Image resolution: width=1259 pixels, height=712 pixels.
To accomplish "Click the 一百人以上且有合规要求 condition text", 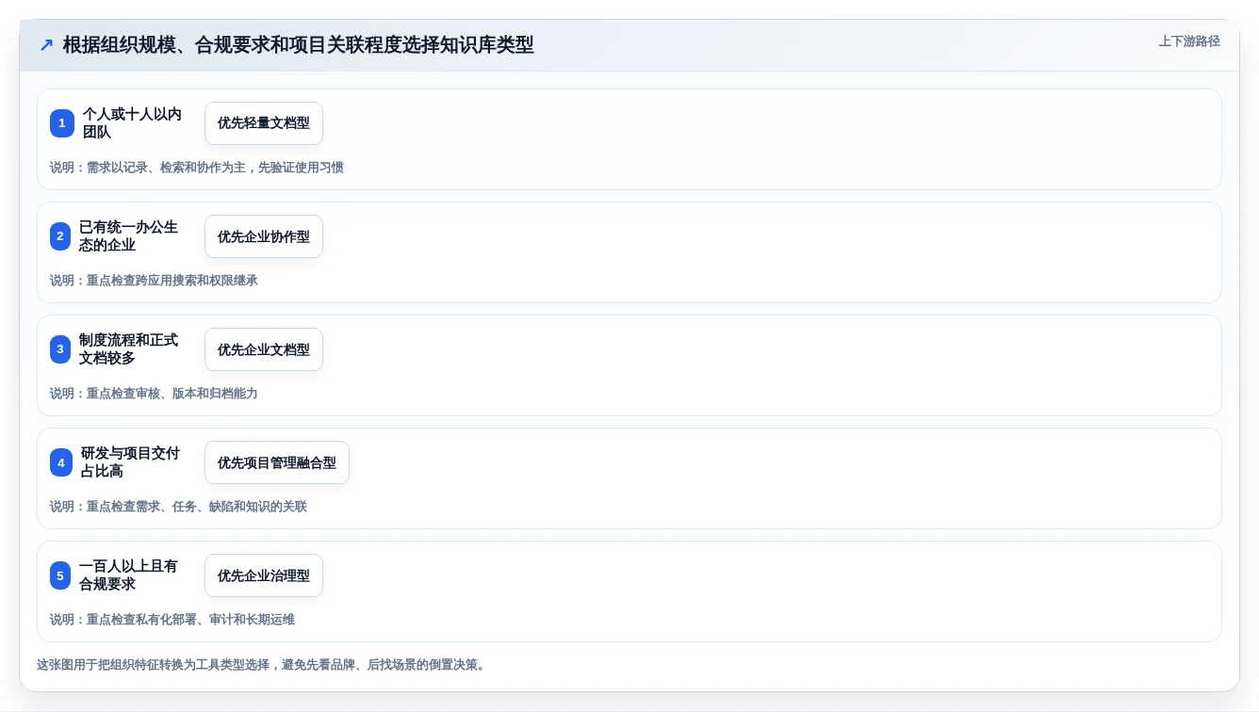I will 128,575.
